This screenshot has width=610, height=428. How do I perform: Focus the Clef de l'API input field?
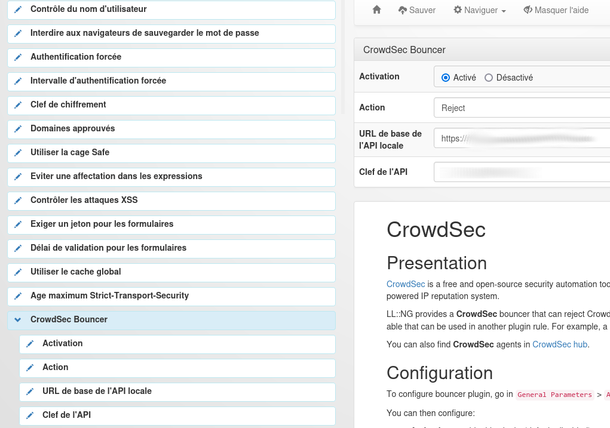(x=522, y=172)
